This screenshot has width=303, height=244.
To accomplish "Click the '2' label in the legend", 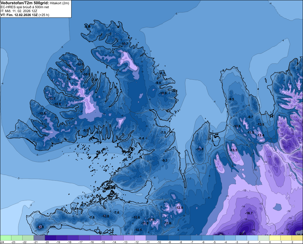I will coord(292,242).
